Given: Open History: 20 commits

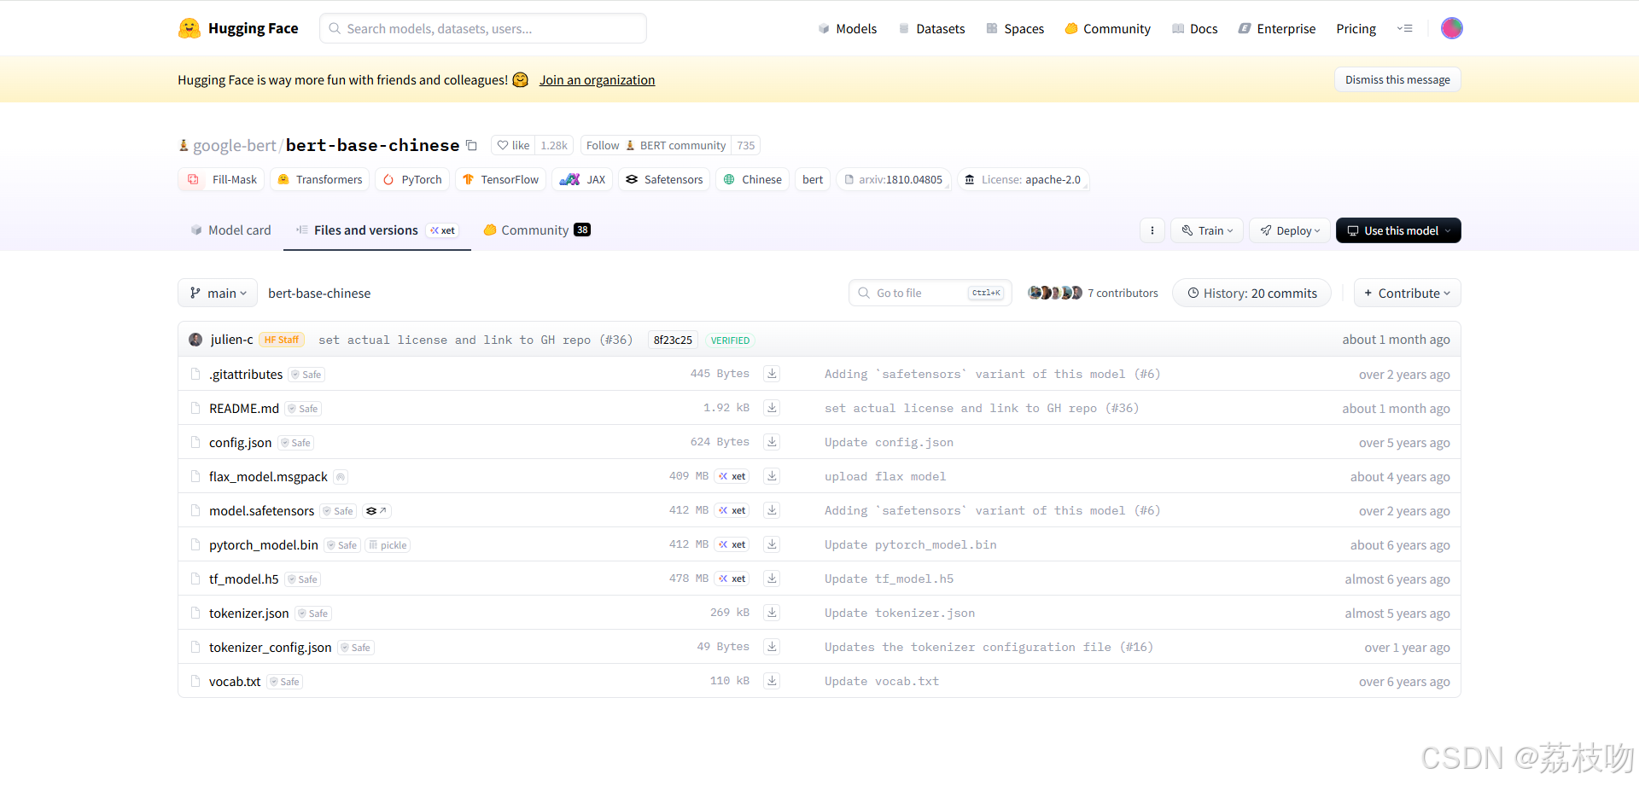Looking at the screenshot, I should (x=1251, y=293).
